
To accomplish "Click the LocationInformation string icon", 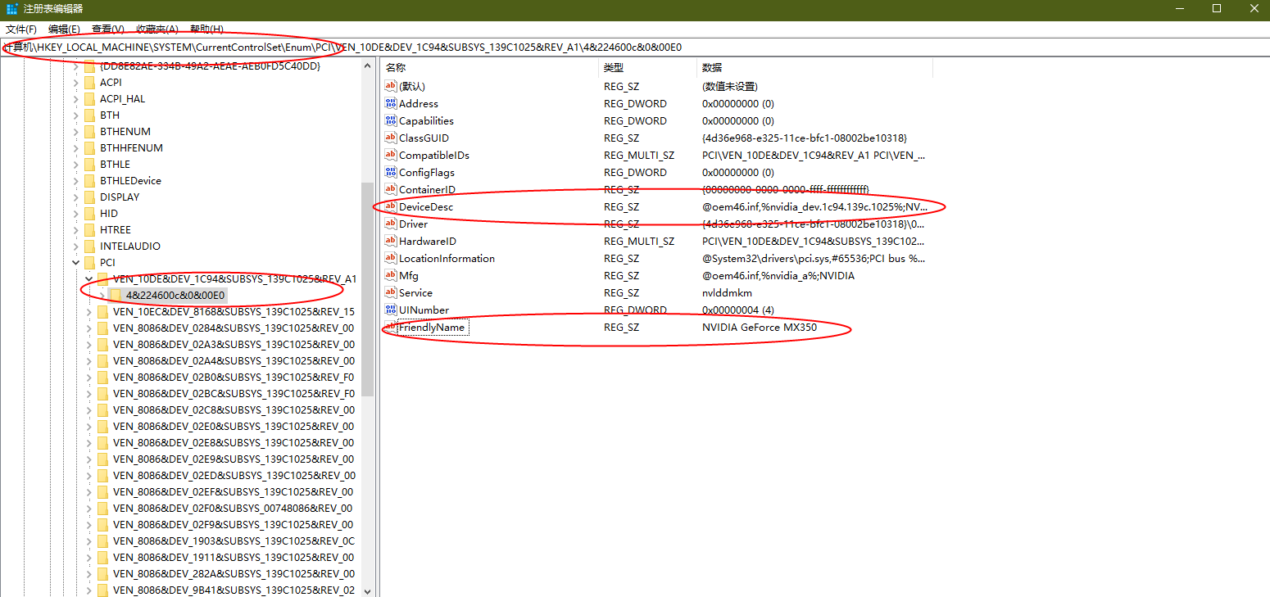I will (391, 258).
